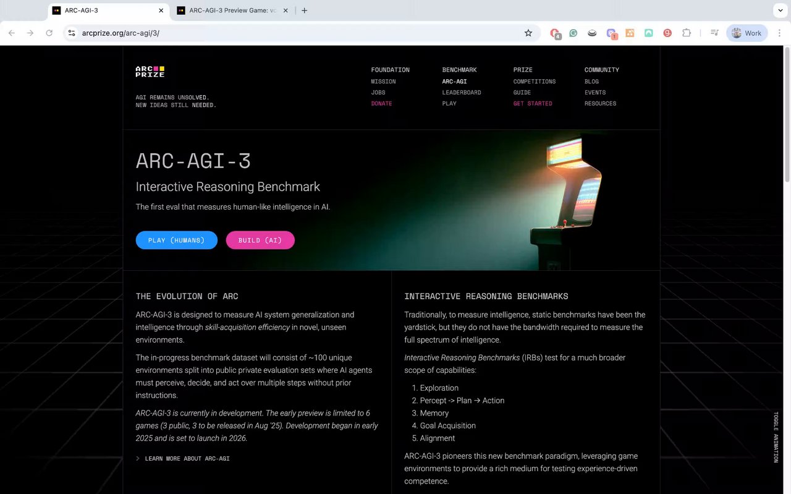The height and width of the screenshot is (494, 791).
Task: Open a new browser tab
Action: click(305, 11)
